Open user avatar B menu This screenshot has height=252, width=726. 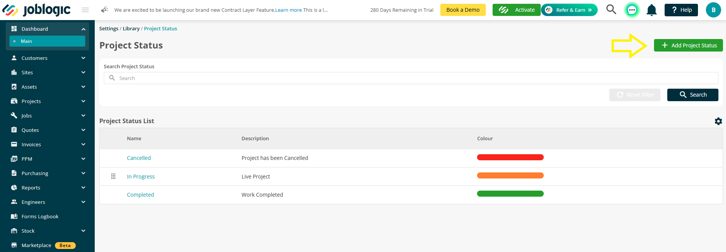(713, 10)
